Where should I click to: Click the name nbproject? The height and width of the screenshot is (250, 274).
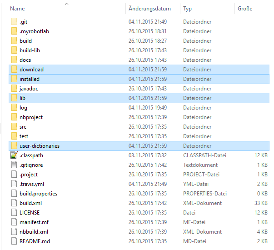coord(31,117)
